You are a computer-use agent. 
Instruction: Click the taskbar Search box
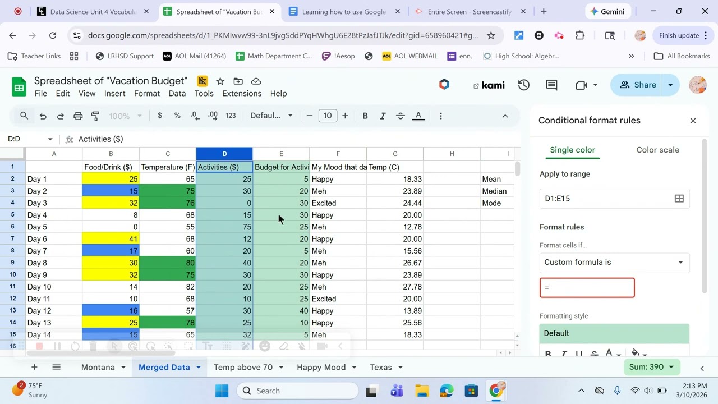tap(298, 391)
